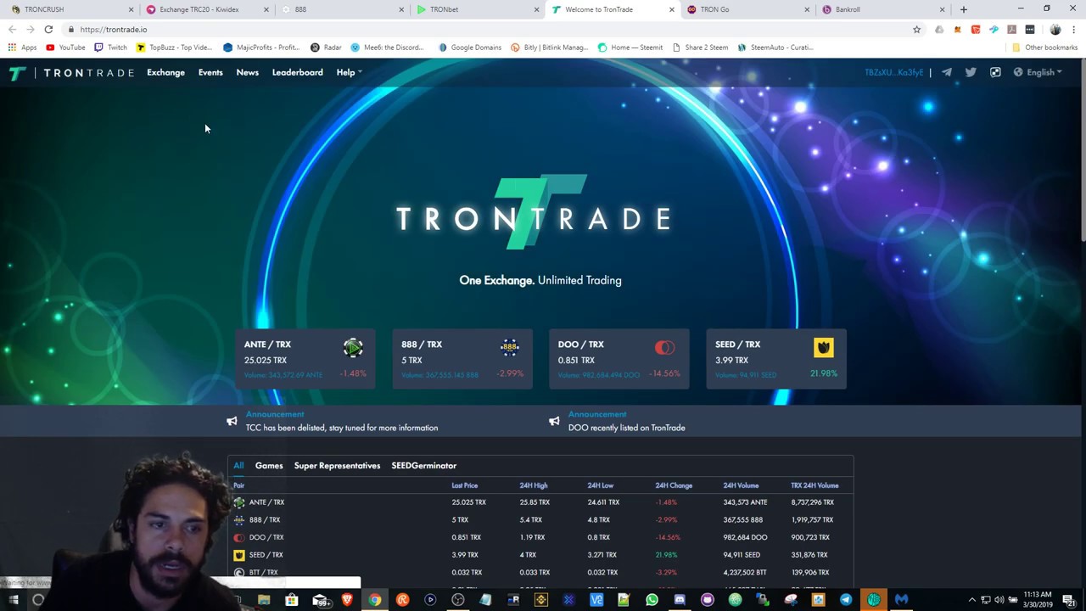
Task: Click the megaphone icon for DOO announcement
Action: coord(554,421)
